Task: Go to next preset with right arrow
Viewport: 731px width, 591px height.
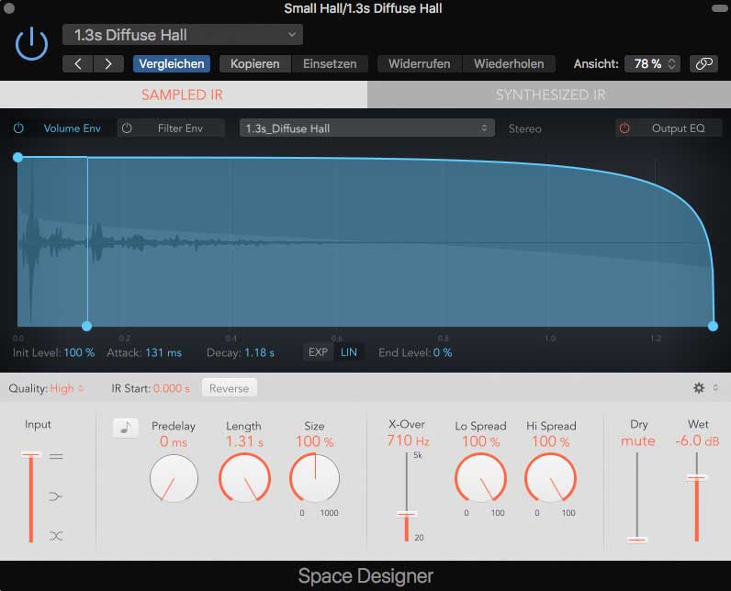Action: tap(108, 64)
